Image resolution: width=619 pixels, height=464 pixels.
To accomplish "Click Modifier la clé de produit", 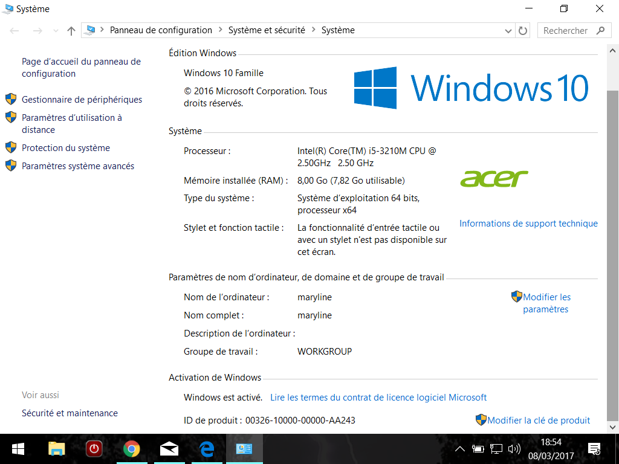I will [x=539, y=420].
